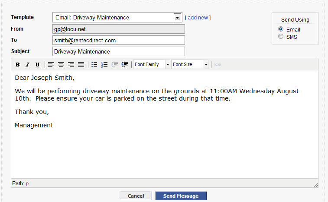Toggle underline text formatting
This screenshot has height=202, width=328.
pos(37,65)
